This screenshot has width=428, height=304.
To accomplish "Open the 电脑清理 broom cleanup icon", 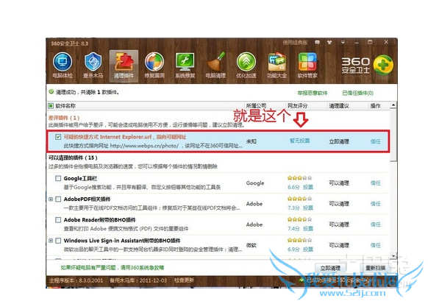I will click(x=215, y=66).
